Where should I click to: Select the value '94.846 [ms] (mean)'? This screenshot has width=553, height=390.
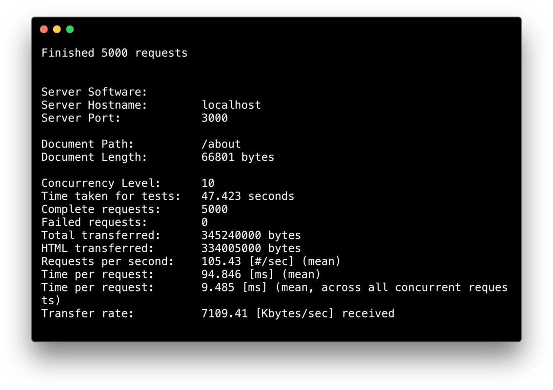click(261, 275)
